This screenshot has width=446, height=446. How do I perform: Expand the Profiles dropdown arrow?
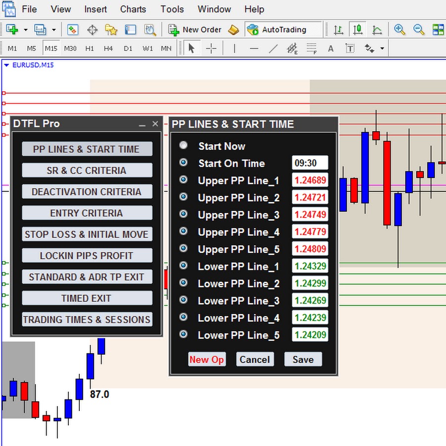54,30
